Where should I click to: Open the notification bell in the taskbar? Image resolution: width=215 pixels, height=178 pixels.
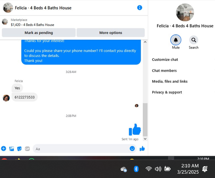click(x=205, y=169)
